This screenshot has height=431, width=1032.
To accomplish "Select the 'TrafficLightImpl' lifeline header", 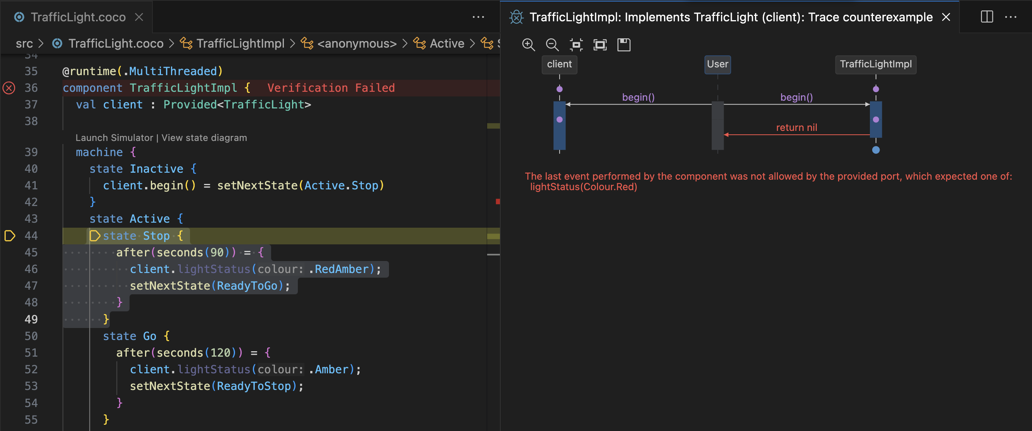I will (876, 64).
